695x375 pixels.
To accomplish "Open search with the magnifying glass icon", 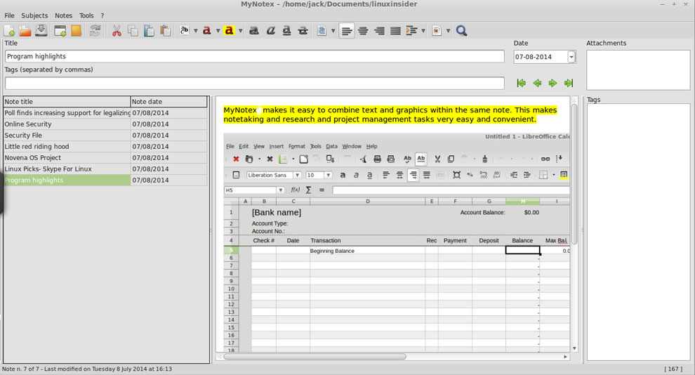I will [x=461, y=31].
